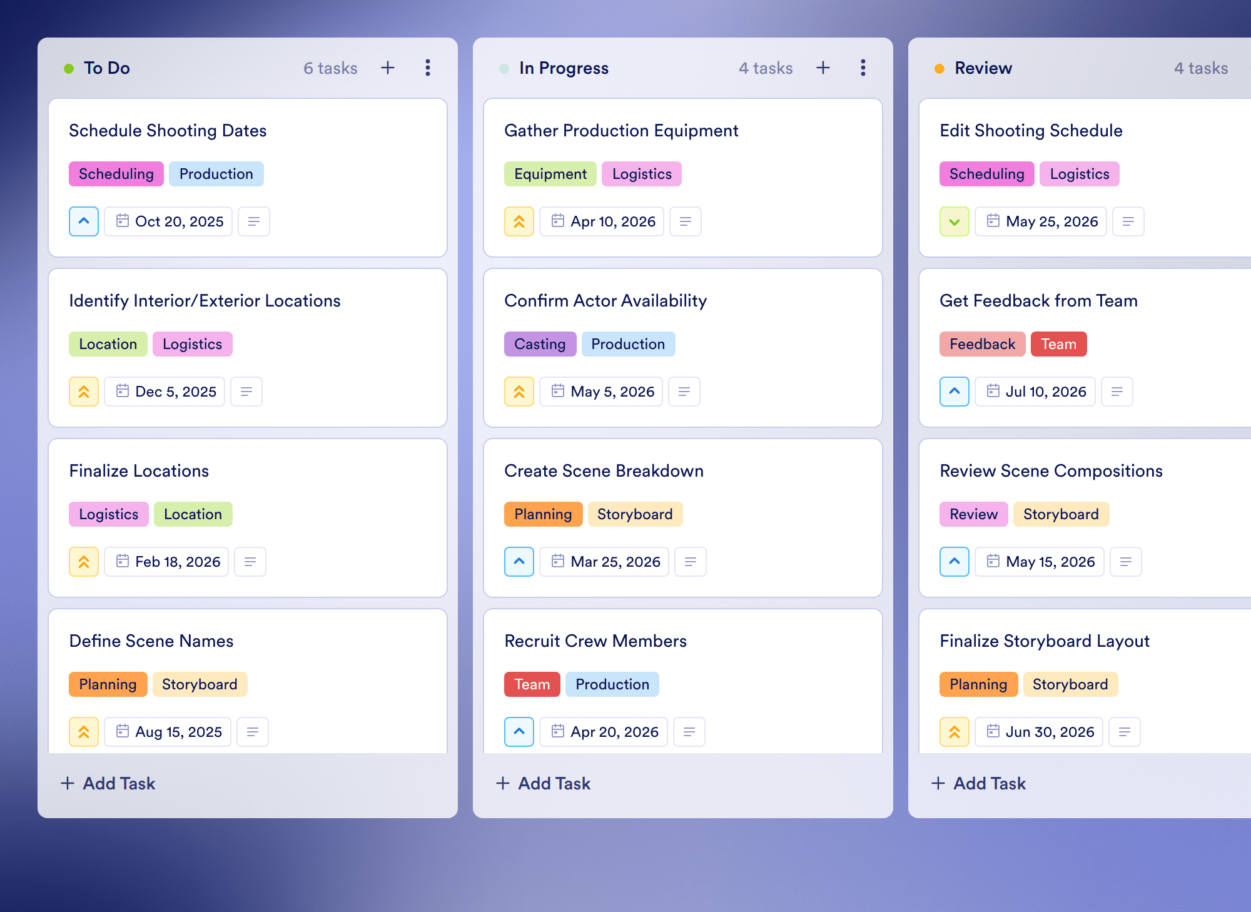Click Equipment tag on Gather Production Equipment
The height and width of the screenshot is (912, 1251).
pos(550,174)
